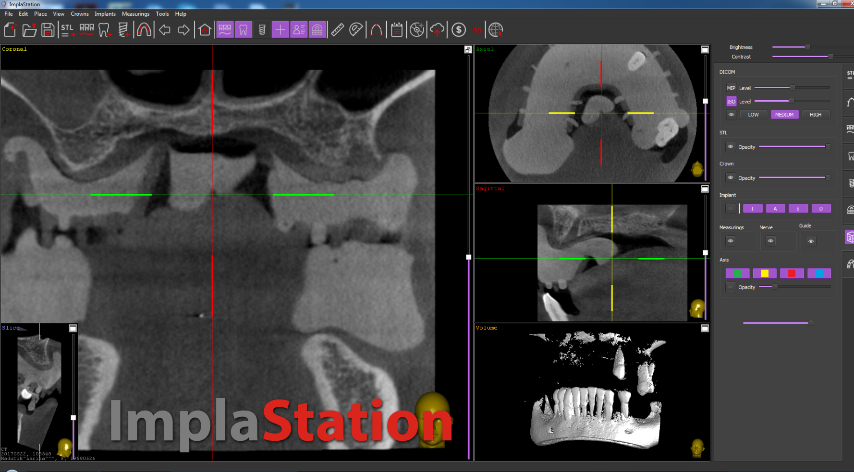
Task: Click the disc export toolbar icon
Action: [417, 30]
